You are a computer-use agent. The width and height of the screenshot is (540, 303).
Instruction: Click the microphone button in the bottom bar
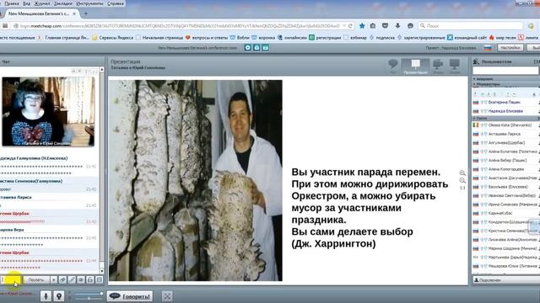coord(46,295)
